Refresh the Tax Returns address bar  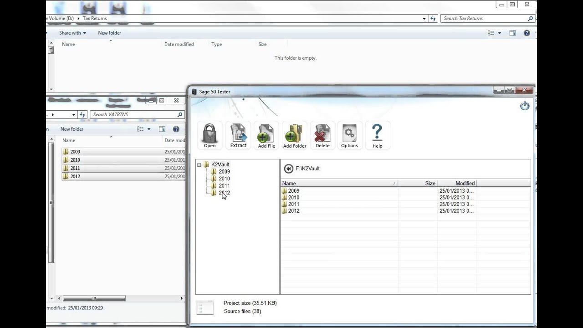click(433, 18)
